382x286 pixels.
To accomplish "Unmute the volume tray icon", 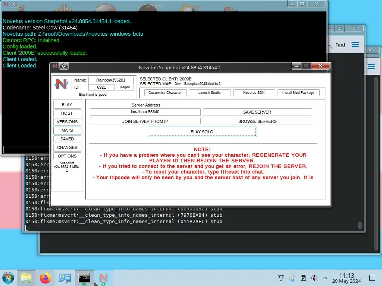I will pos(314,278).
